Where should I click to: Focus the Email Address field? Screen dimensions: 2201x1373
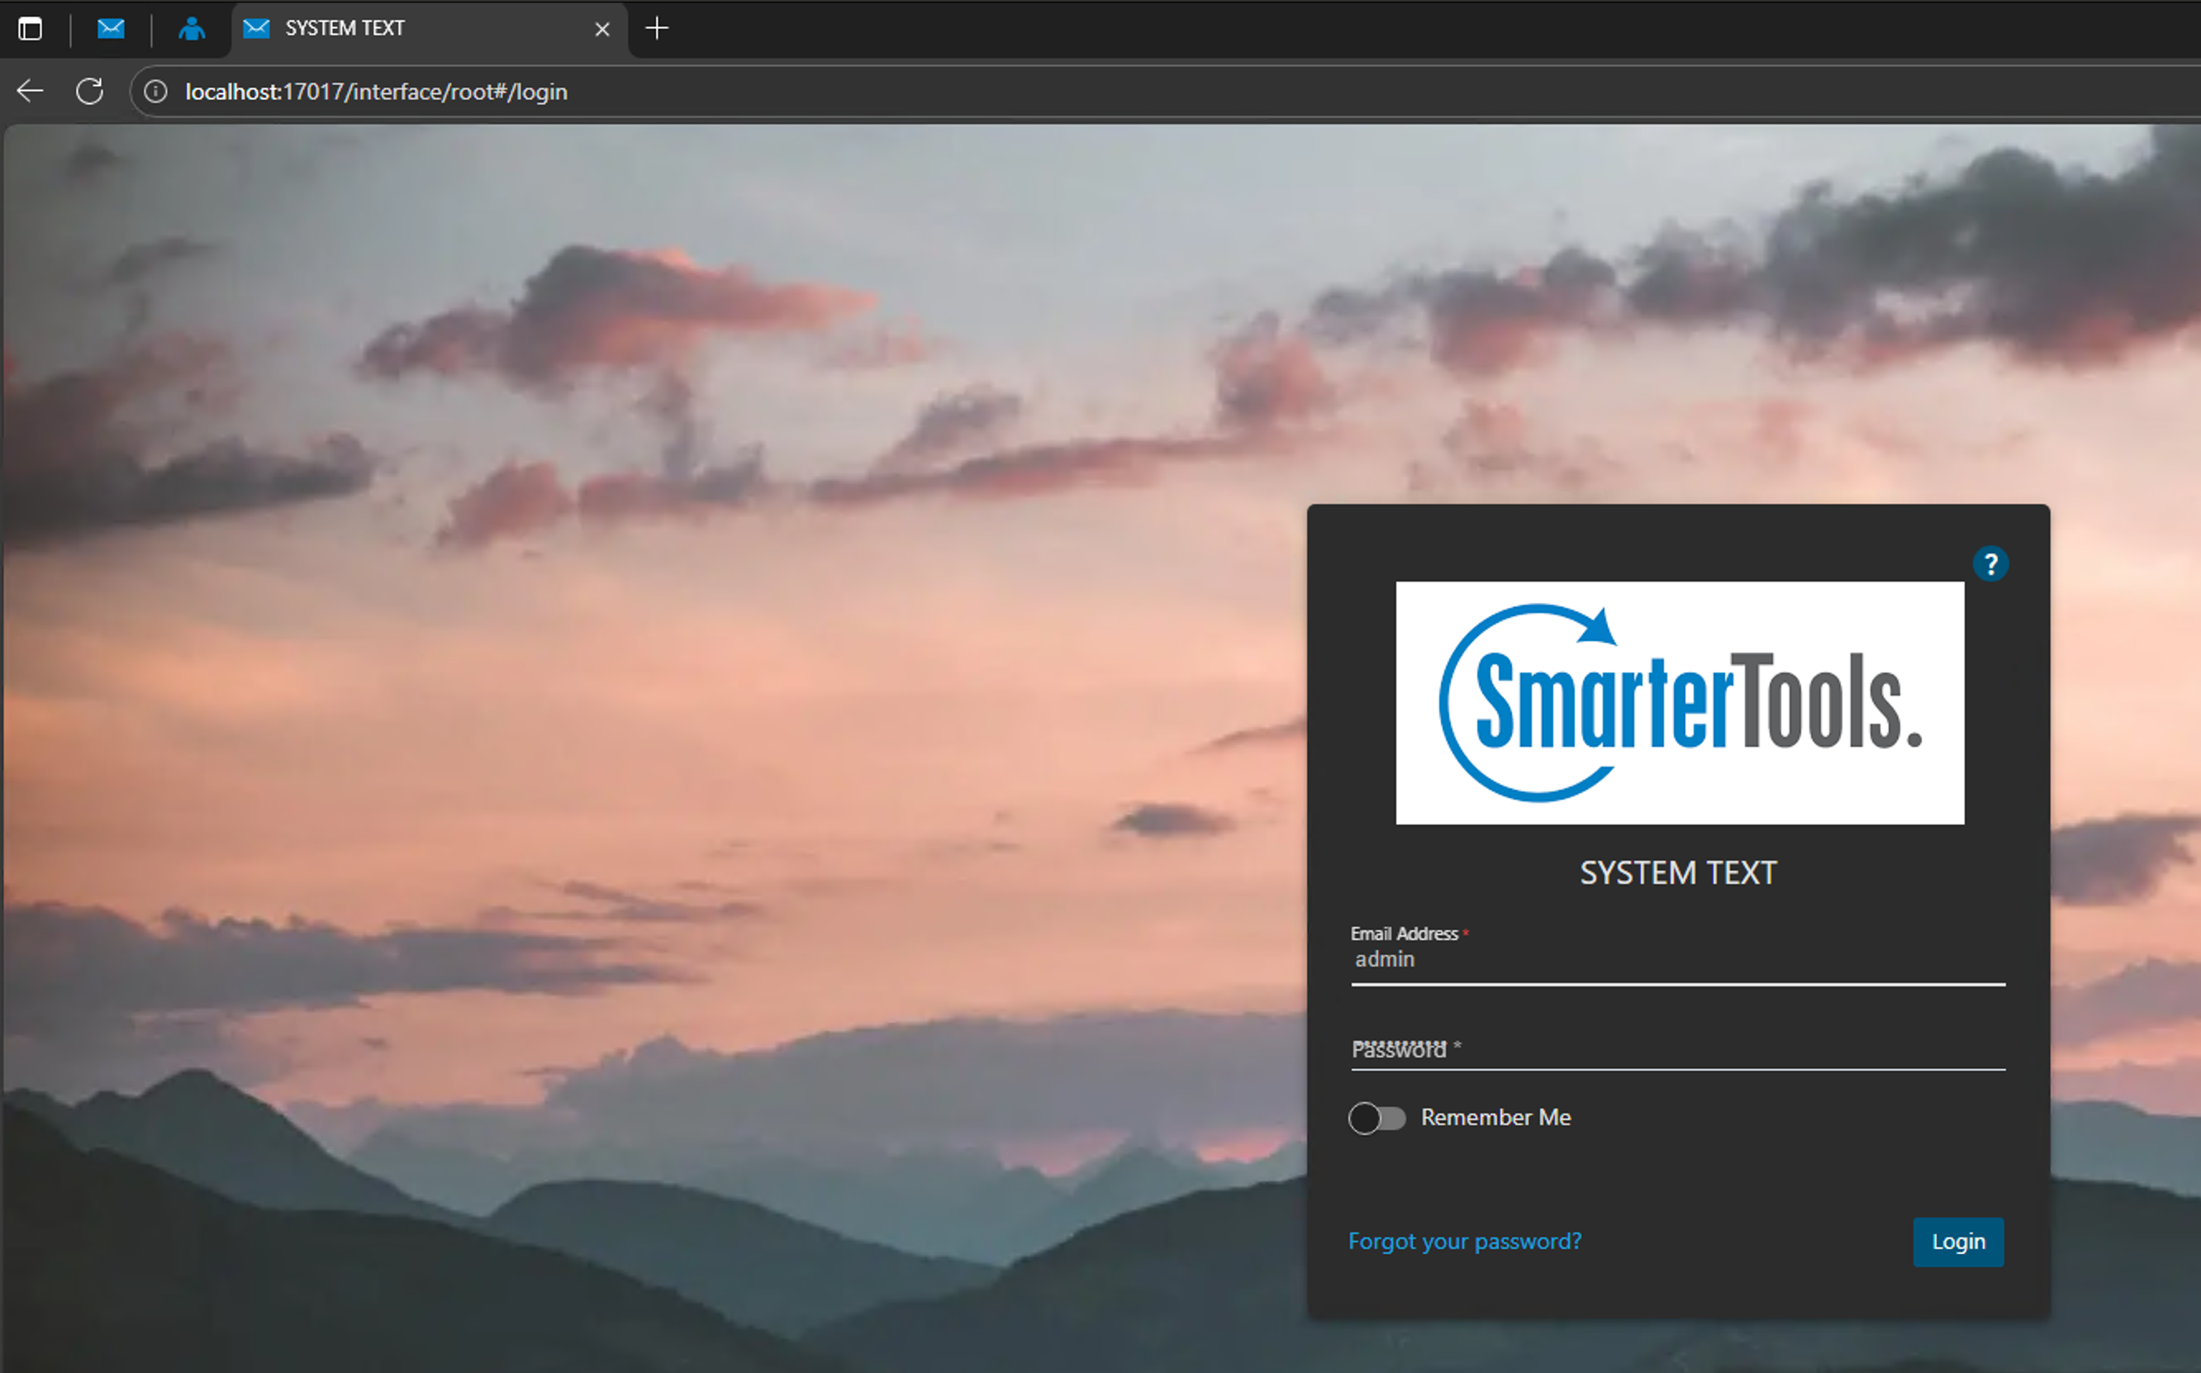pos(1676,960)
